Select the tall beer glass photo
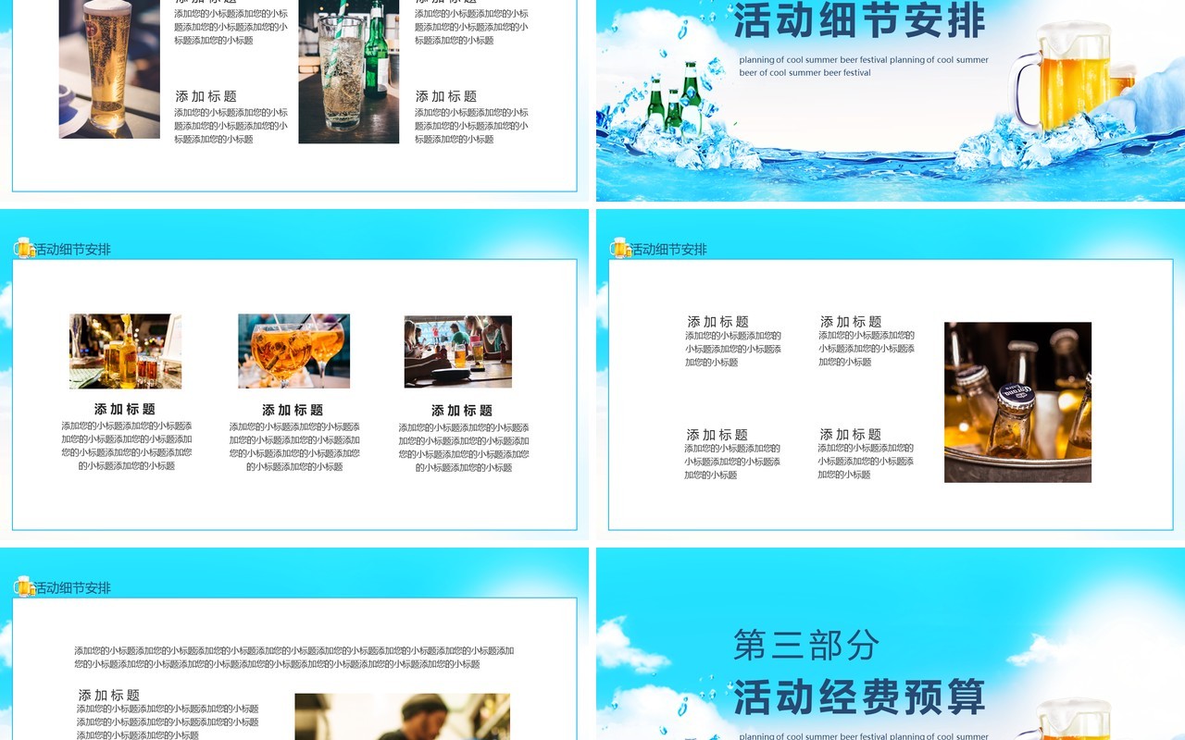 (x=109, y=69)
